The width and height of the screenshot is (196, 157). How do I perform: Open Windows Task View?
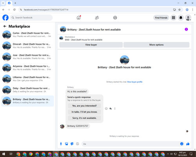click(x=11, y=154)
